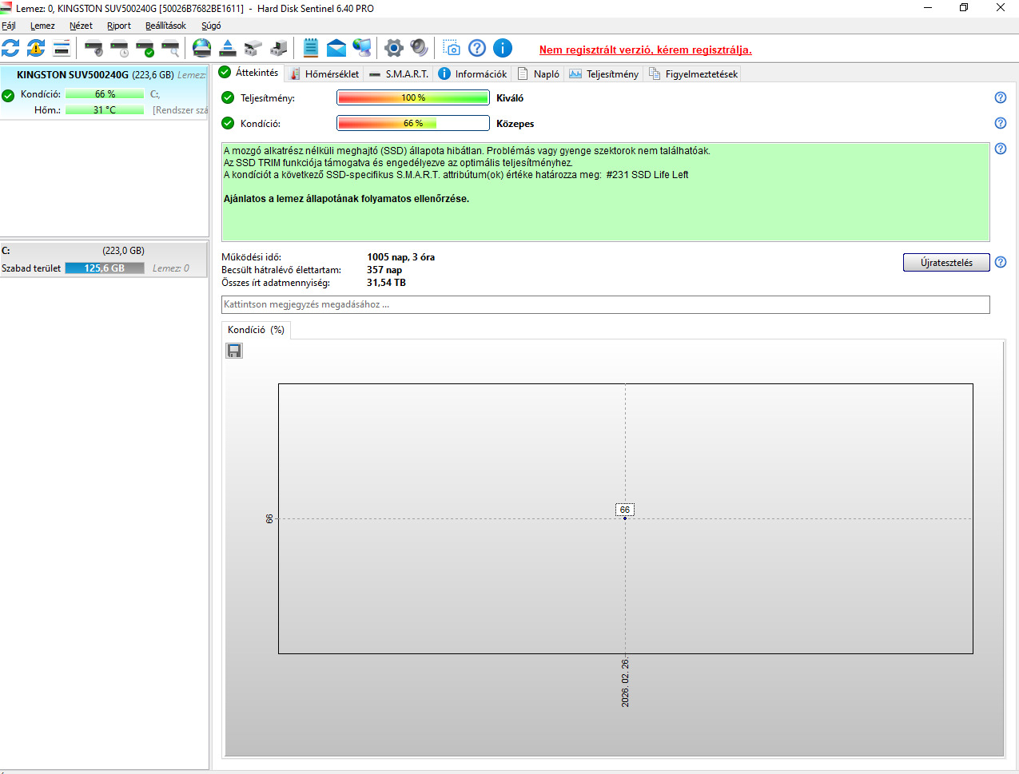Click the speaker sound alert icon
This screenshot has height=774, width=1019.
coord(419,48)
